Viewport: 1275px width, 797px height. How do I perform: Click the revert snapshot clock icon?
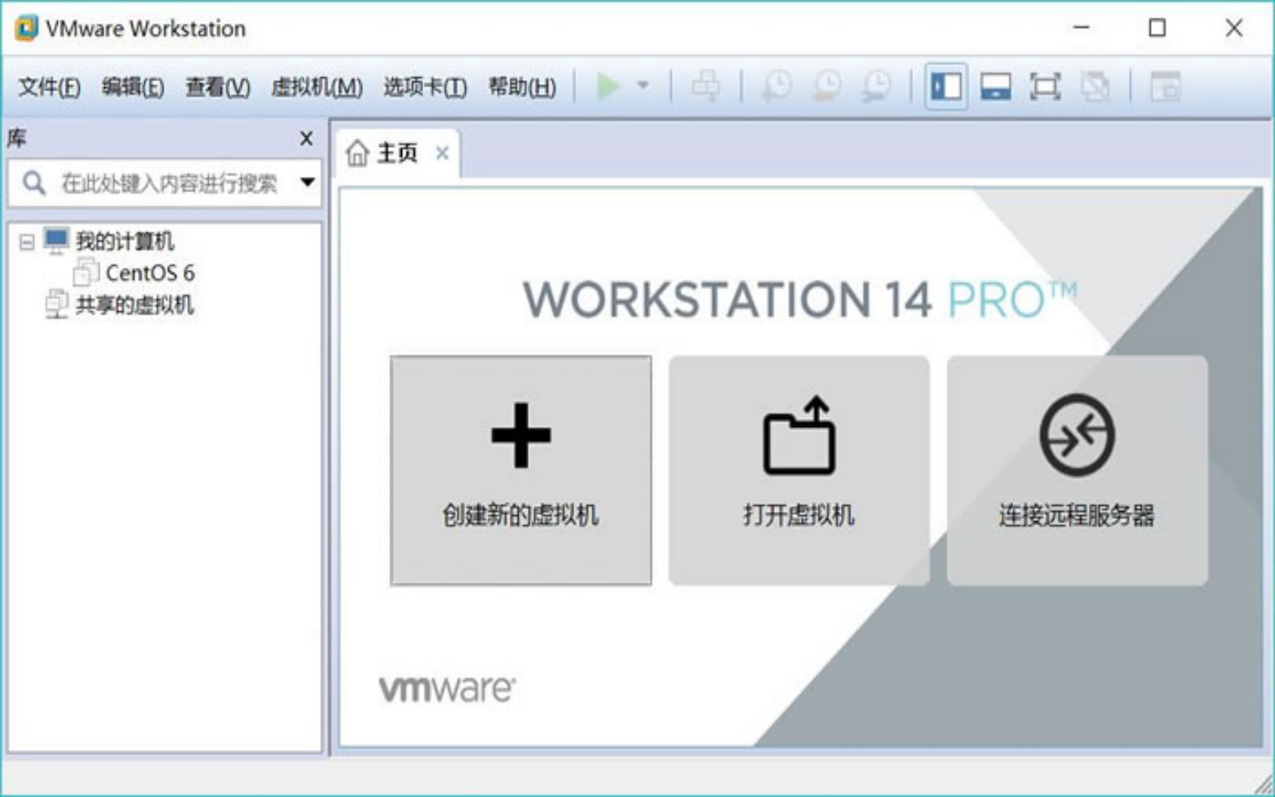tap(827, 86)
